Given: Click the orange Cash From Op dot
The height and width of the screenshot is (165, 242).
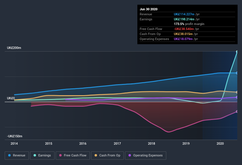Looking at the screenshot, I should coord(96,155).
